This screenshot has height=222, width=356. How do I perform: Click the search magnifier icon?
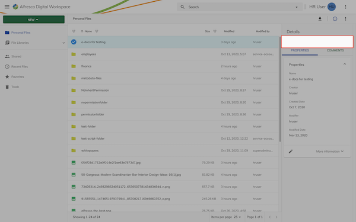[182, 7]
